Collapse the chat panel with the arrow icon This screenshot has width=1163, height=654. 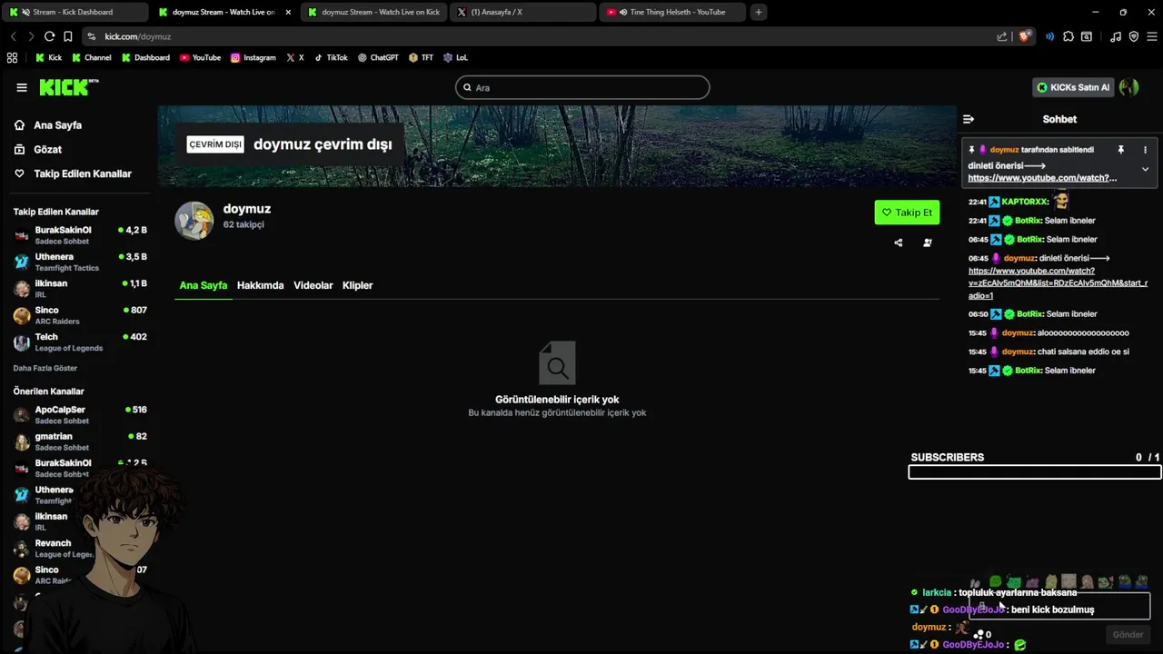tap(969, 119)
